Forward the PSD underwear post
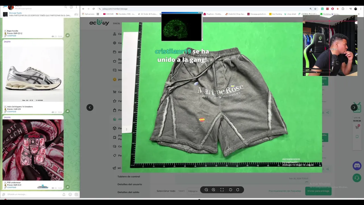The height and width of the screenshot is (205, 364). [x=67, y=187]
